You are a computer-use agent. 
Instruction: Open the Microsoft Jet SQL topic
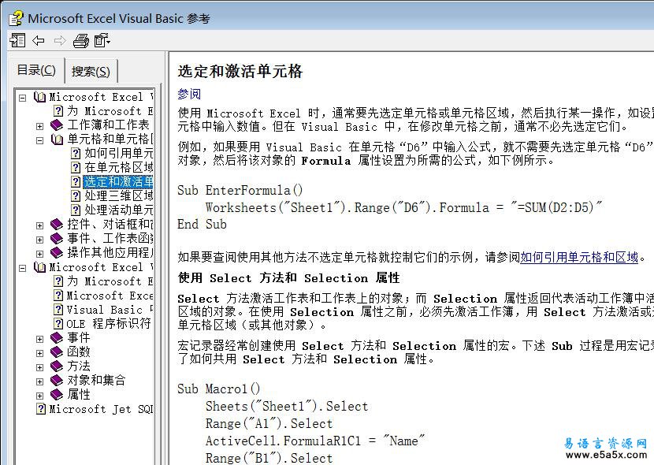coord(101,409)
